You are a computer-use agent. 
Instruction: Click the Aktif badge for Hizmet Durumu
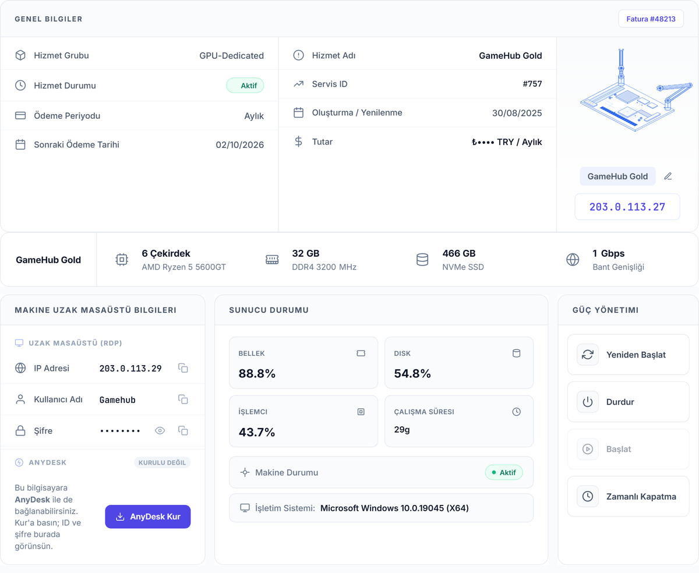point(245,86)
